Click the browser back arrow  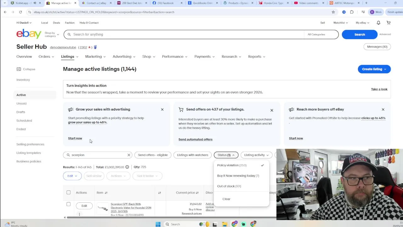[5, 12]
